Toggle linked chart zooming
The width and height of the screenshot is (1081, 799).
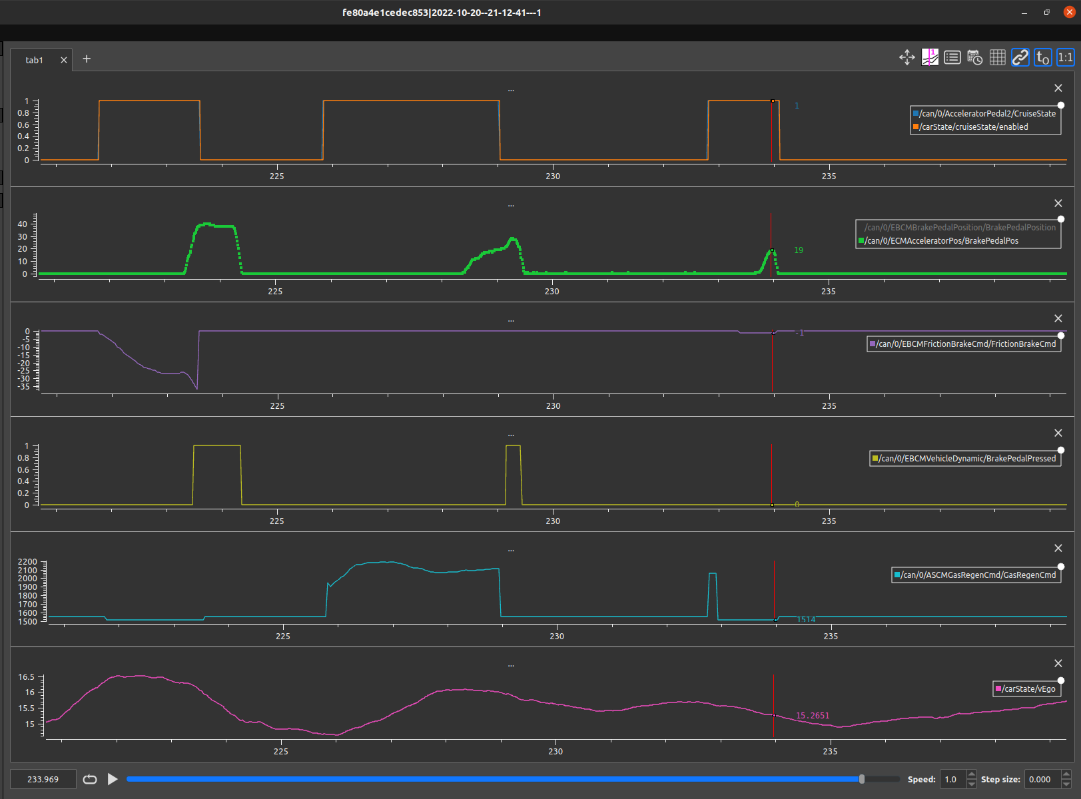1020,57
